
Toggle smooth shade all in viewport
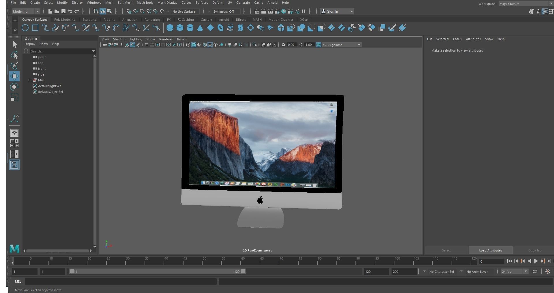tap(194, 45)
